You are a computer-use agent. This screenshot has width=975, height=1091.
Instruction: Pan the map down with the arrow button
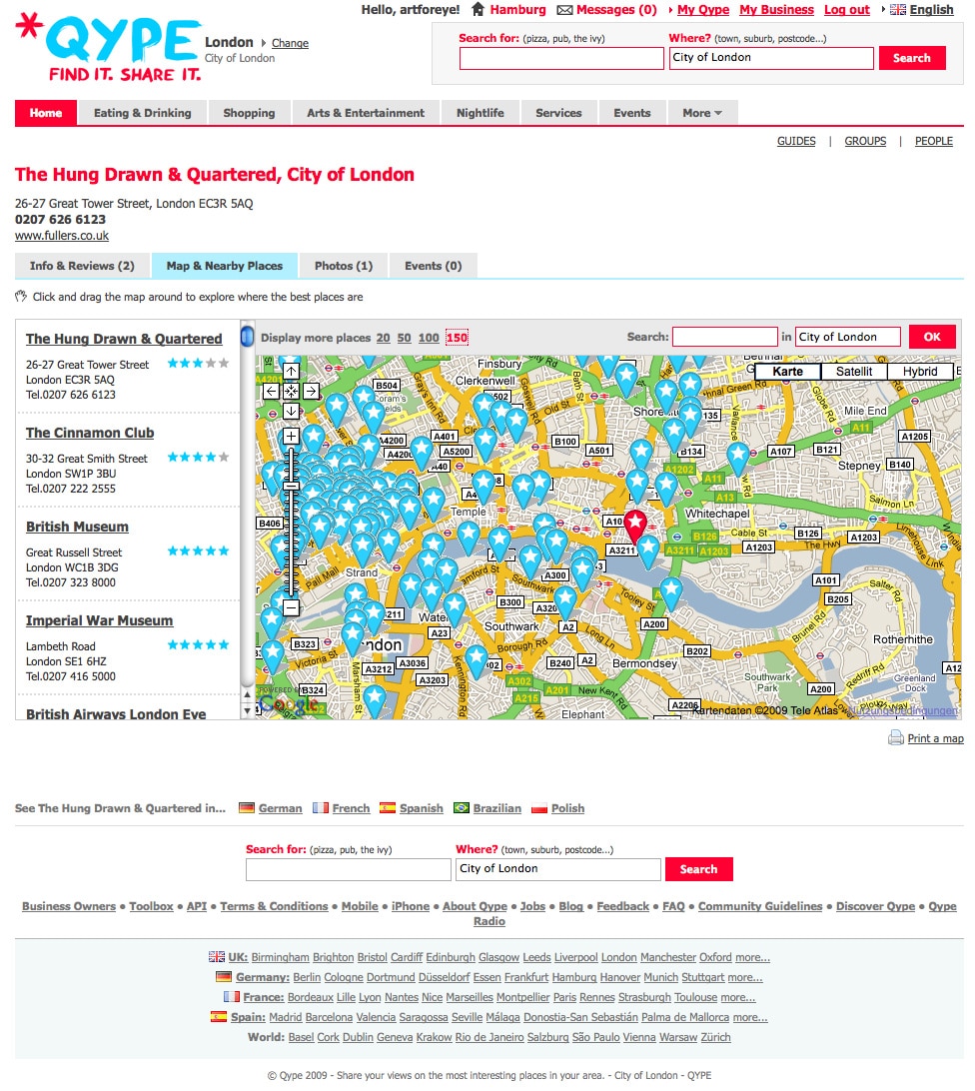291,411
